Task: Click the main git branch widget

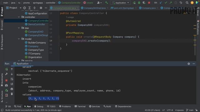Action: point(190,110)
